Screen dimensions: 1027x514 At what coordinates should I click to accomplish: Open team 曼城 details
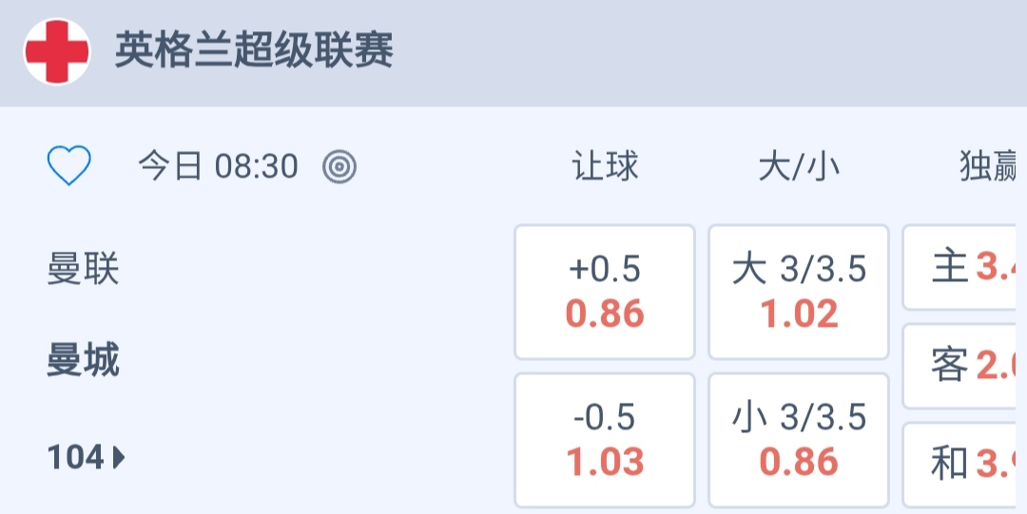click(84, 361)
